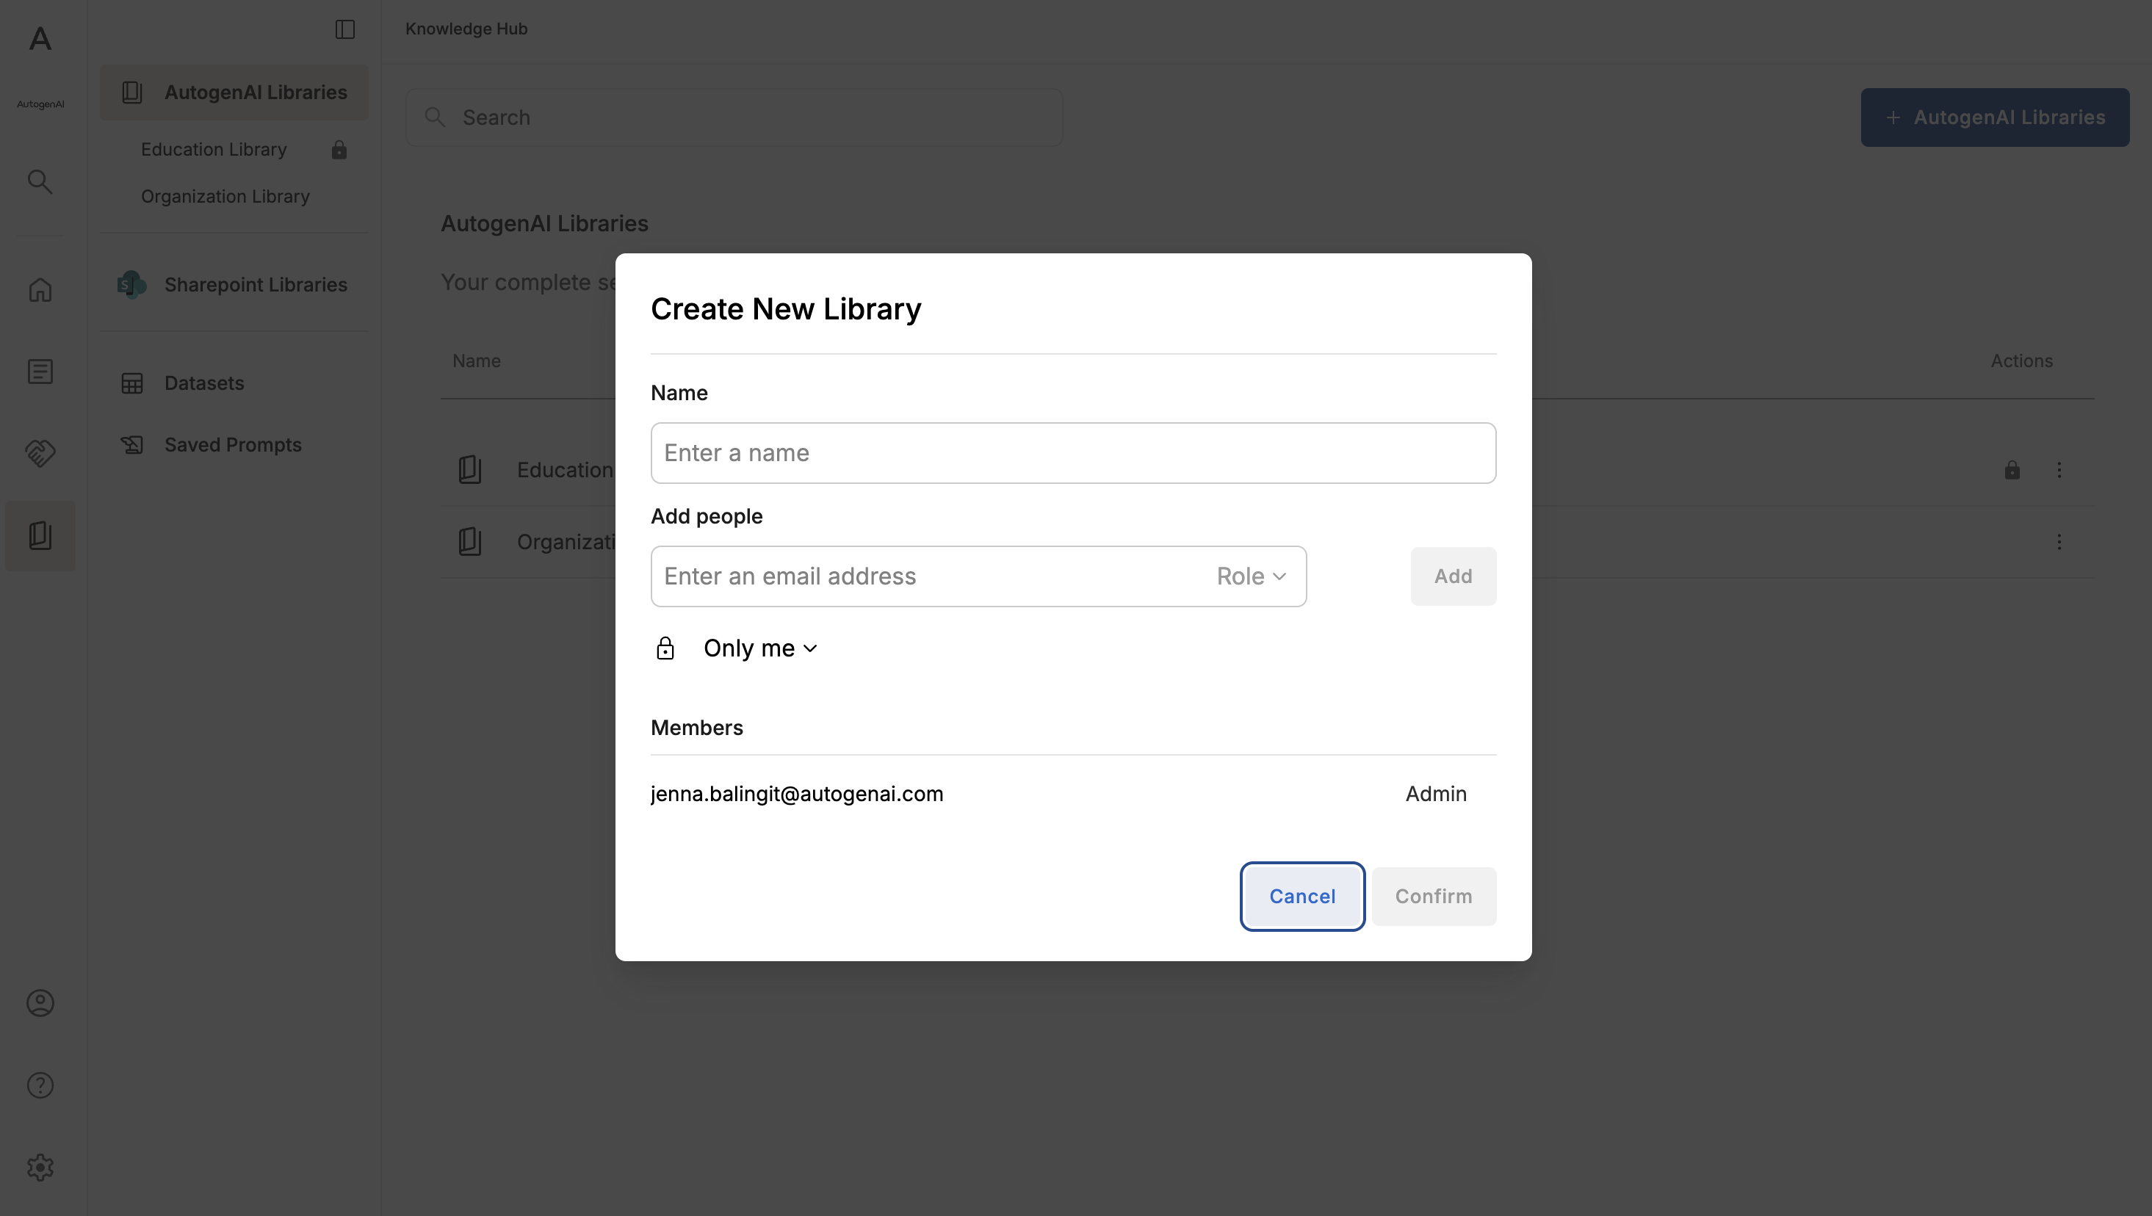Click the Education row document icon
Screen dimensions: 2152x1216
pos(470,469)
